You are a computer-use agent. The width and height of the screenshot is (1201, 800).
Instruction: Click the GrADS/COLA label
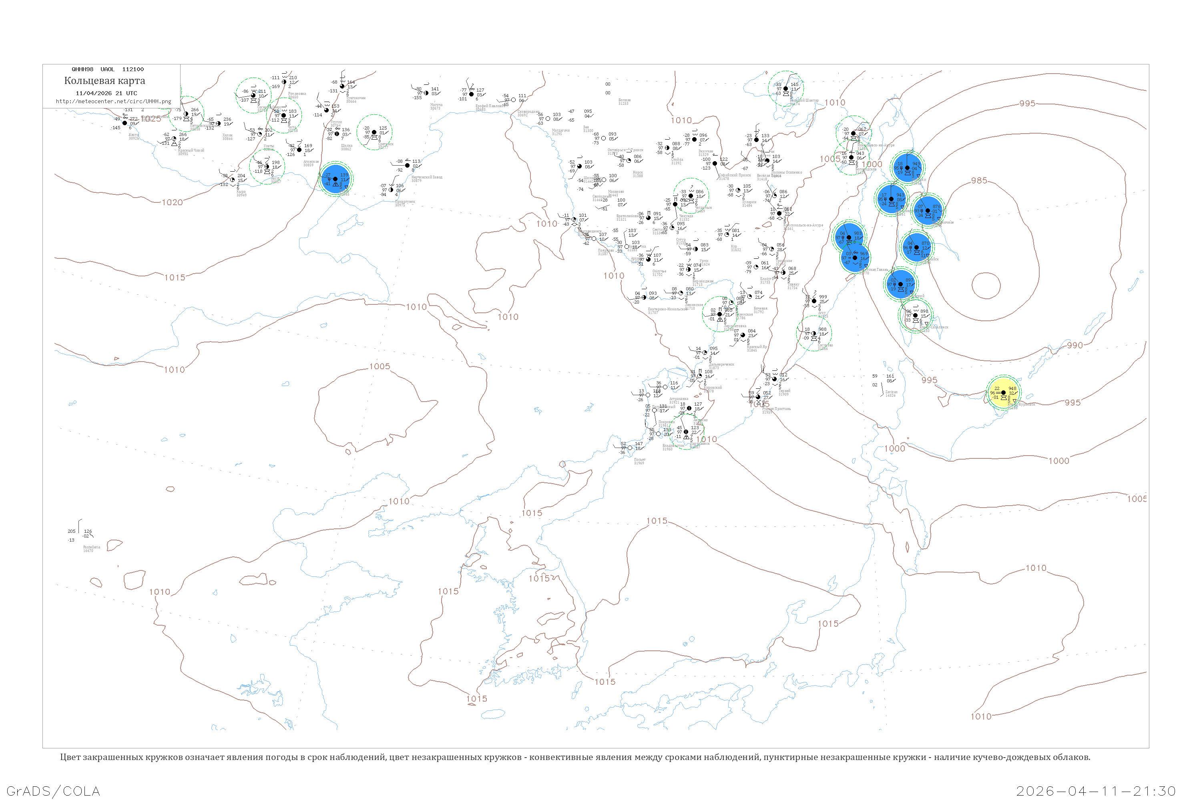pos(53,791)
